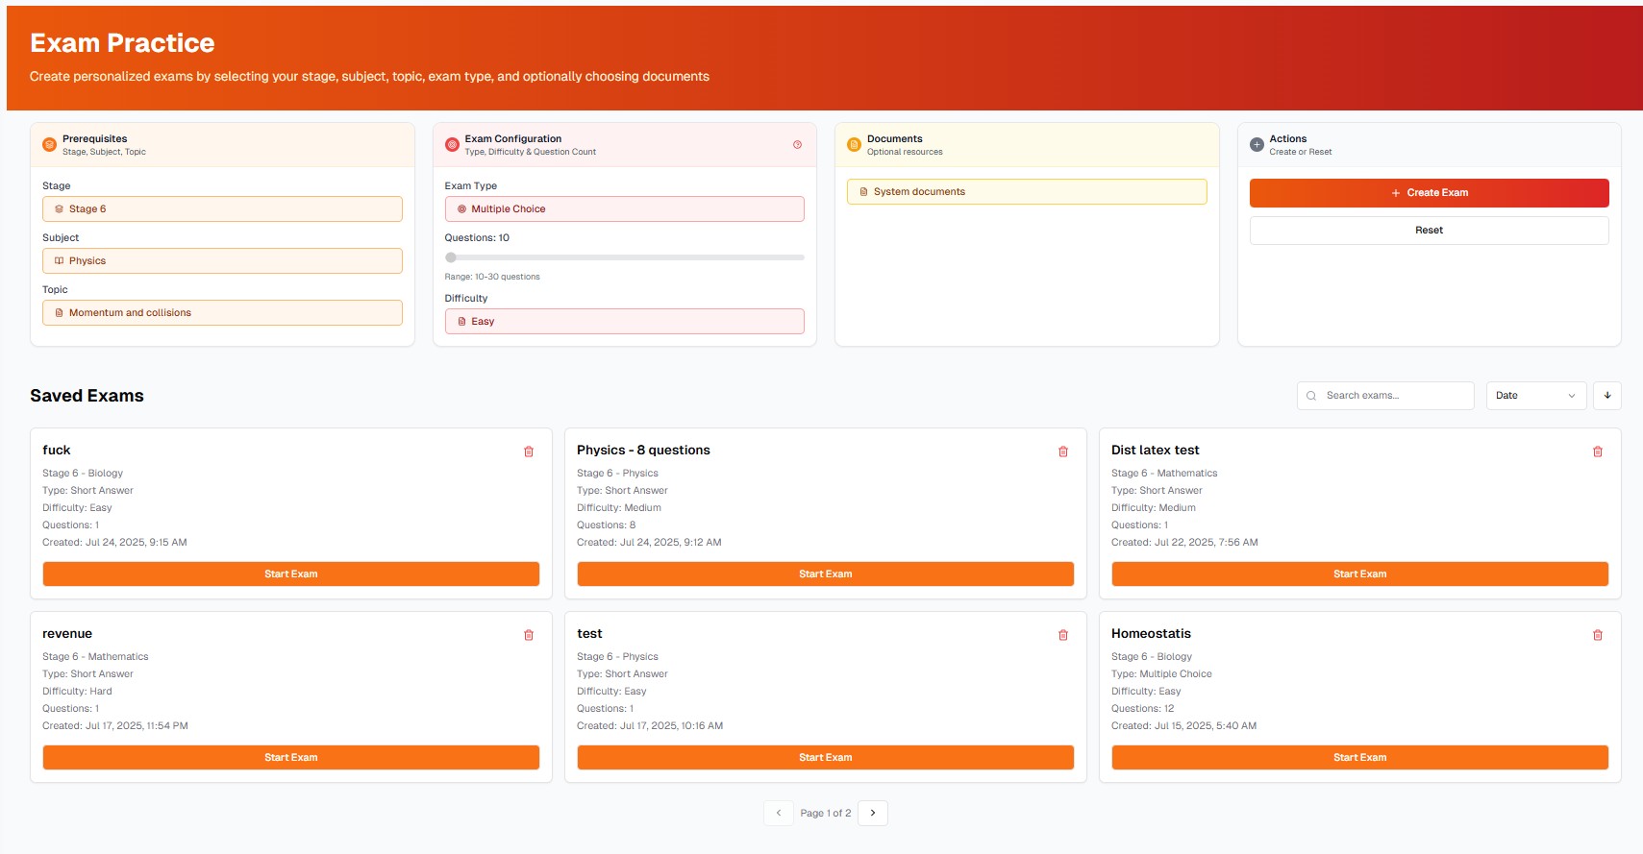The height and width of the screenshot is (854, 1643).
Task: Click 'Questions: 10' label in Exam Configuration
Action: (x=477, y=238)
